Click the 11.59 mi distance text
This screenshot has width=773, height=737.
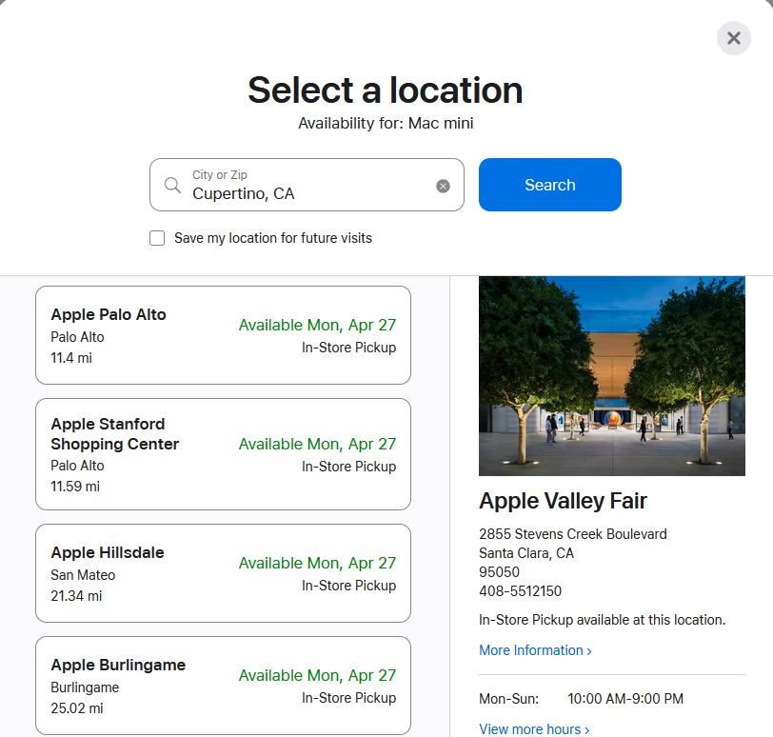(75, 486)
